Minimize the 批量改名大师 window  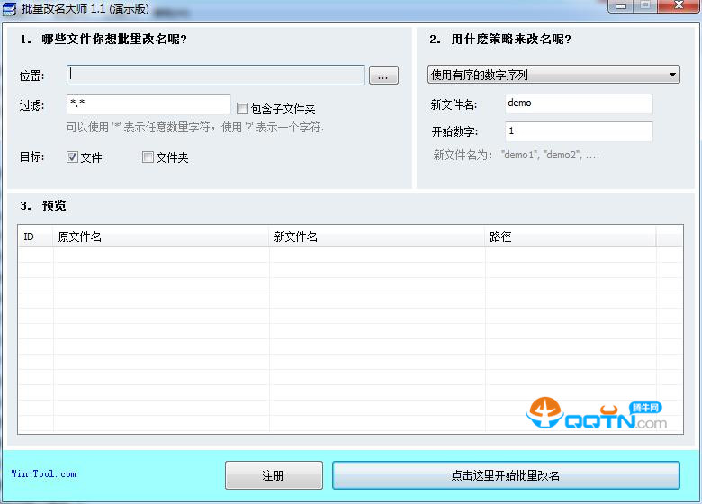coord(620,6)
